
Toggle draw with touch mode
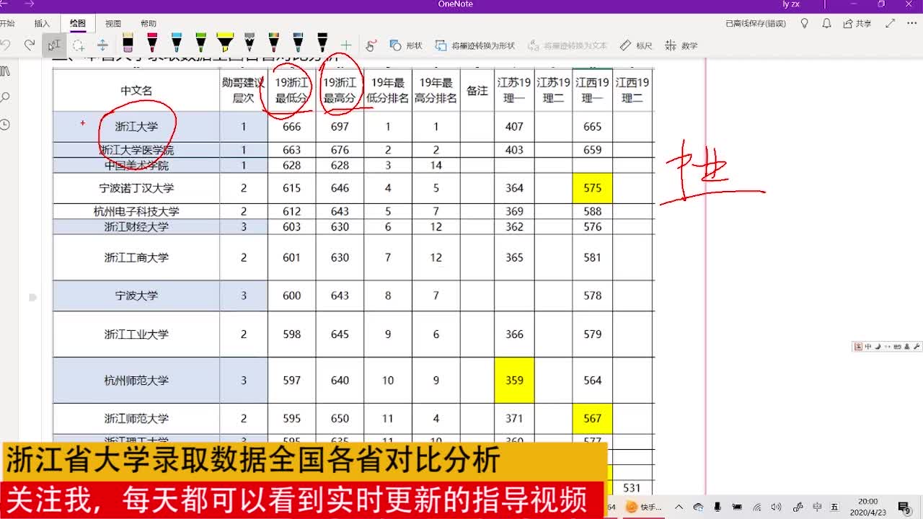coord(371,45)
